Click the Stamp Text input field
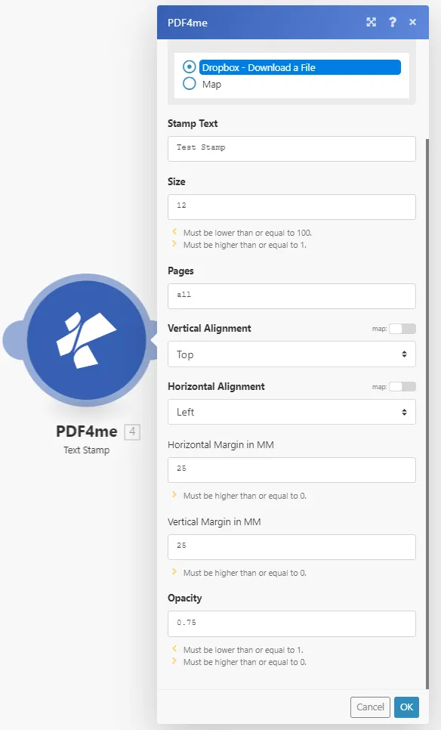441x730 pixels. (x=291, y=149)
